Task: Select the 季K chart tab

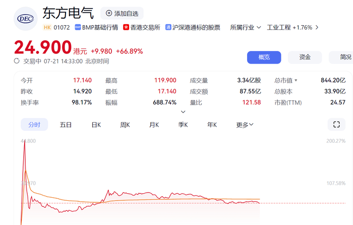Action: [x=183, y=125]
